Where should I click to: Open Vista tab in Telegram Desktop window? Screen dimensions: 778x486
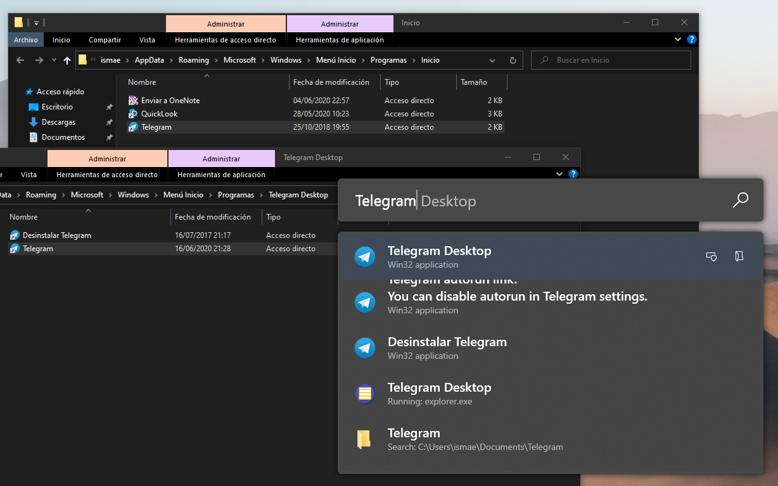(x=29, y=175)
